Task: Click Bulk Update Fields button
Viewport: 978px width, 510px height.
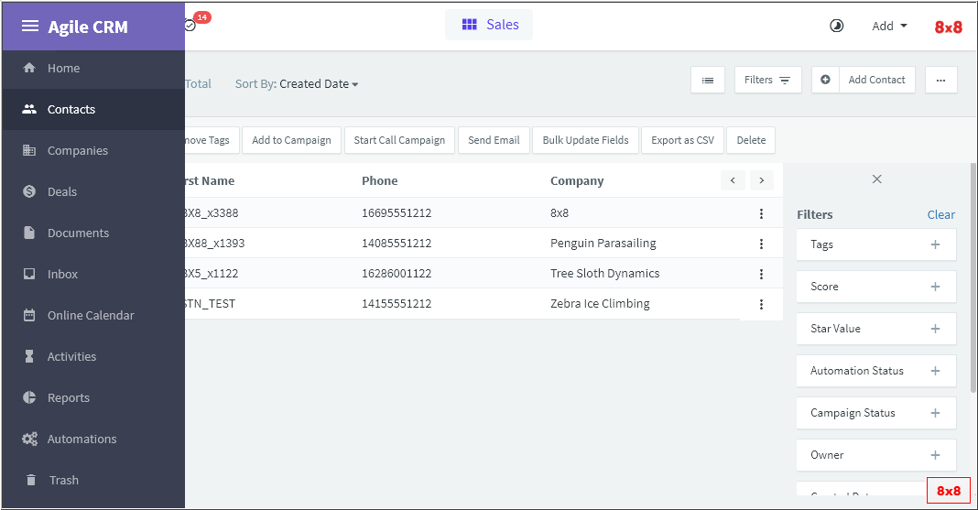Action: pyautogui.click(x=585, y=140)
